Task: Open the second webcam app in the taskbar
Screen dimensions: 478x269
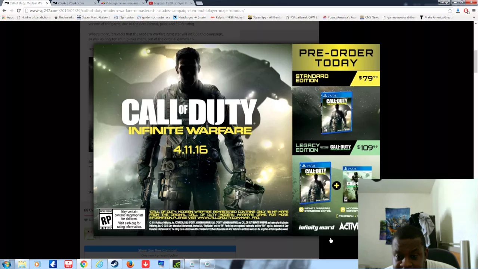Action: pos(207,264)
